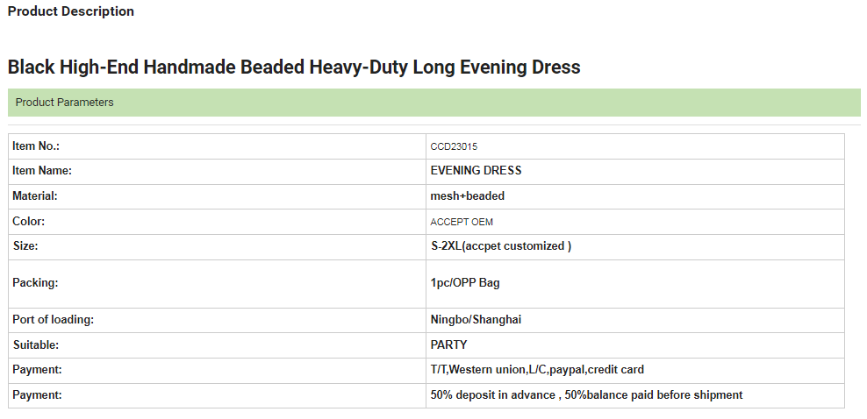Click the 1pc/OPP Bag packing value
This screenshot has height=419, width=867.
(x=465, y=283)
